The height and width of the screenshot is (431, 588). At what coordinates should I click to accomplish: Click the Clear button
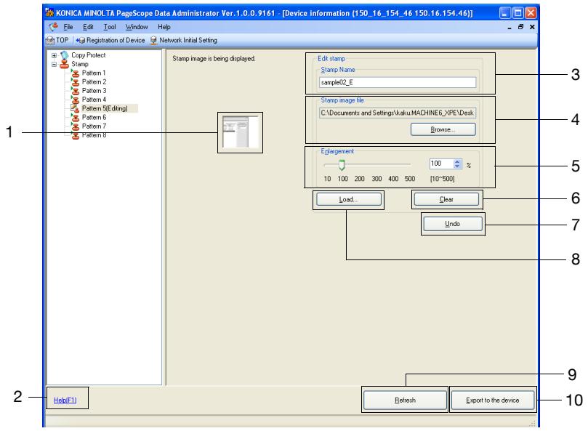coord(446,200)
